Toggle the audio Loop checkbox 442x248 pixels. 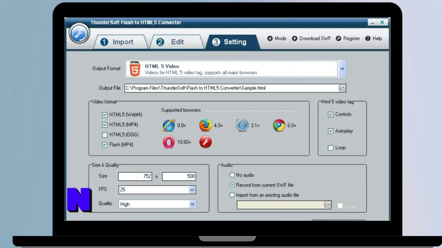tap(340, 206)
